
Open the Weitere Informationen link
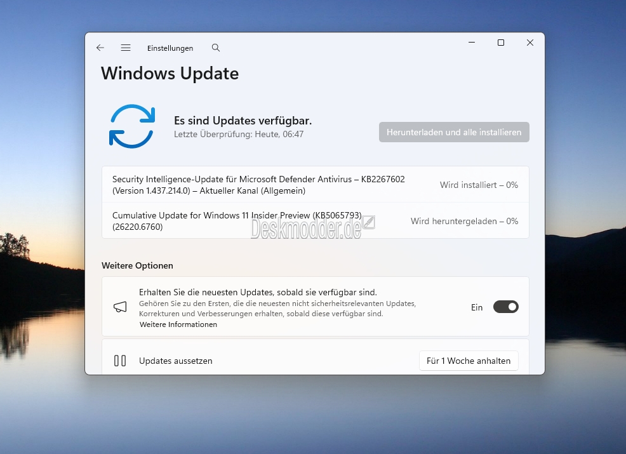pyautogui.click(x=178, y=324)
